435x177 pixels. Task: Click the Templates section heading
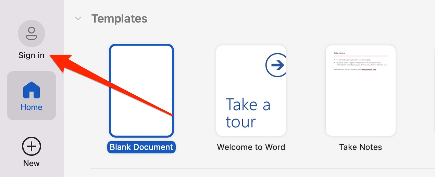click(x=119, y=18)
